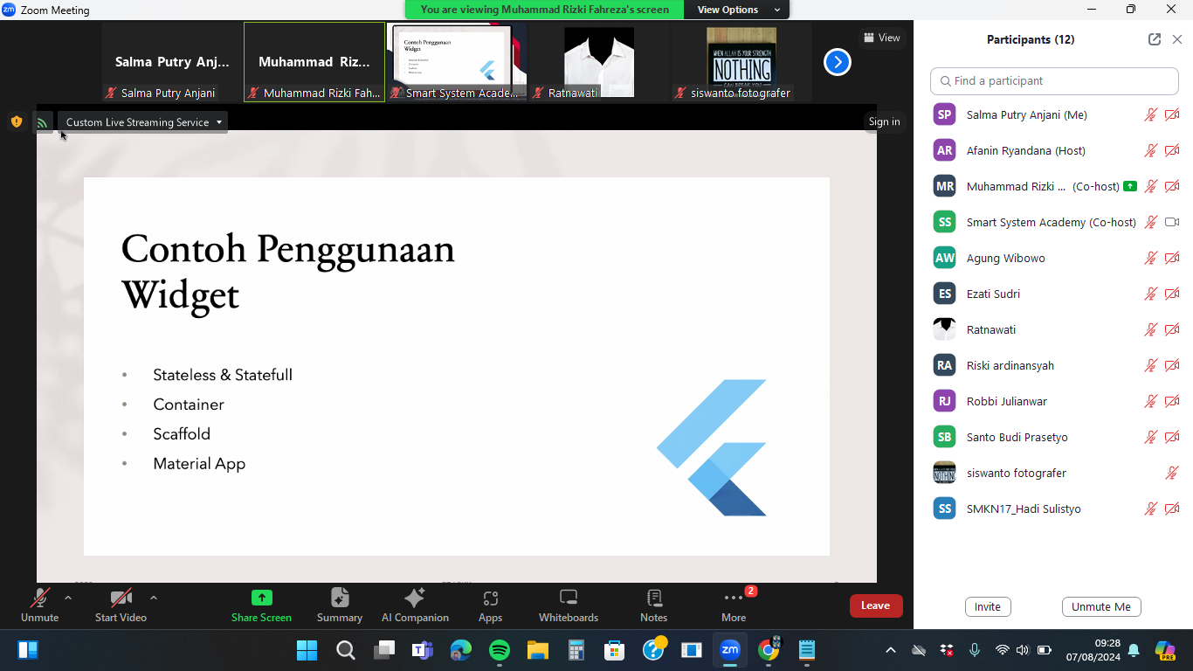Click the Invite button
The image size is (1193, 671).
coord(988,606)
